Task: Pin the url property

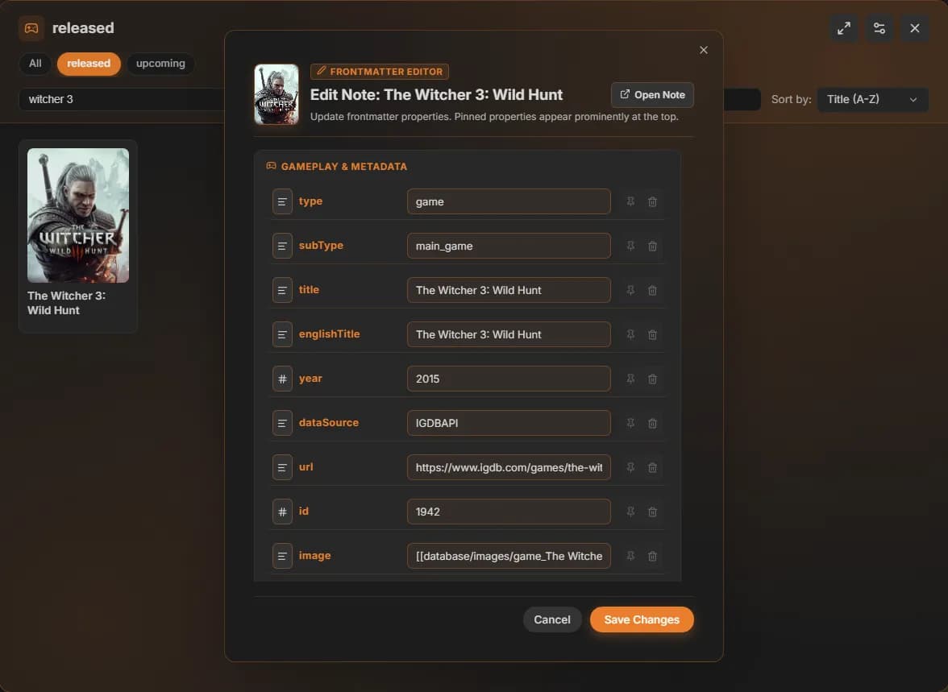Action: tap(630, 467)
